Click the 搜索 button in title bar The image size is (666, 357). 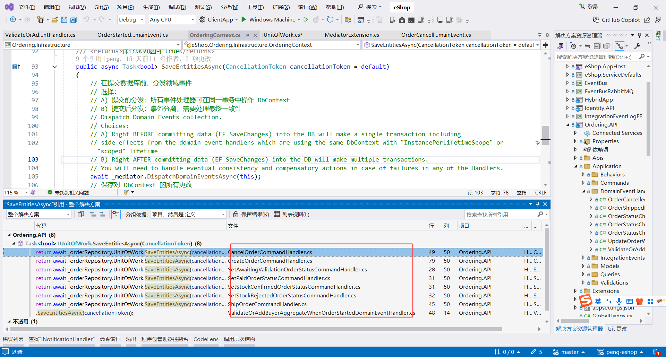click(x=369, y=7)
